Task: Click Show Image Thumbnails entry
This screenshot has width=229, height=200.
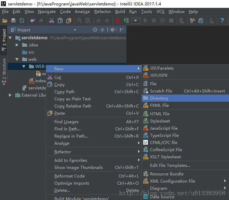Action: 94,167
